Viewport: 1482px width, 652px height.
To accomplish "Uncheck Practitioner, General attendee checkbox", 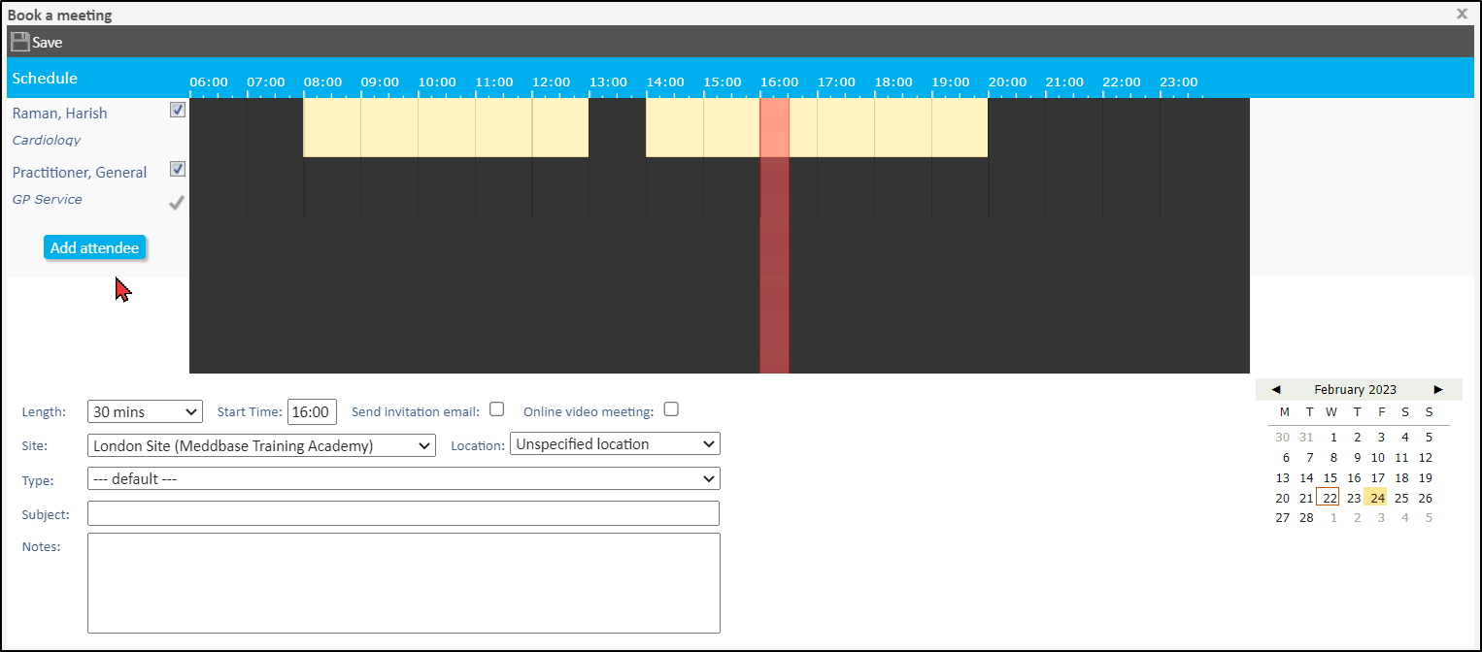I will click(x=178, y=169).
